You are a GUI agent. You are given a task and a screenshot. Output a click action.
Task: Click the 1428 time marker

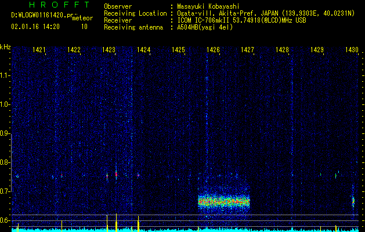click(x=282, y=49)
